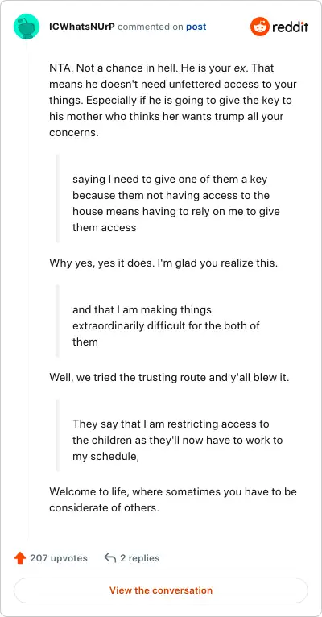Follow the blue "post" link
Screen dimensions: 322x617
(x=196, y=27)
